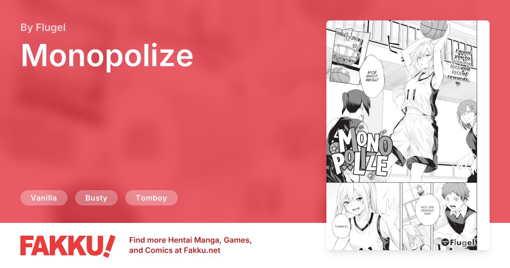
Task: Click the Monopolize title heading
Action: point(107,56)
